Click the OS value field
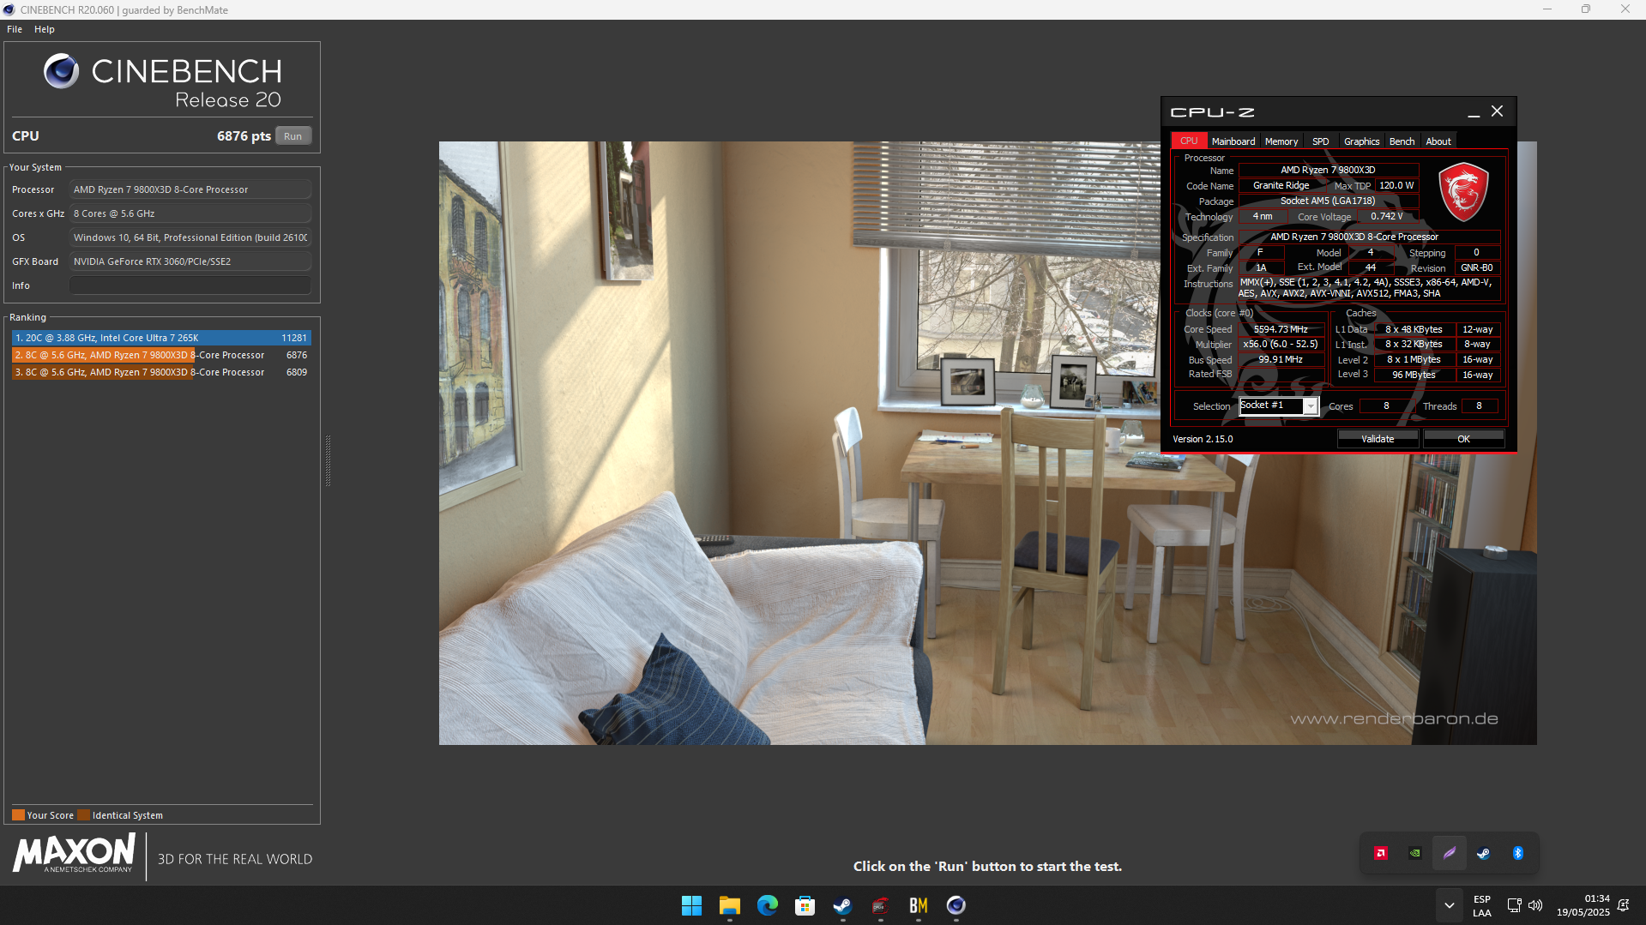The height and width of the screenshot is (925, 1646). tap(190, 237)
